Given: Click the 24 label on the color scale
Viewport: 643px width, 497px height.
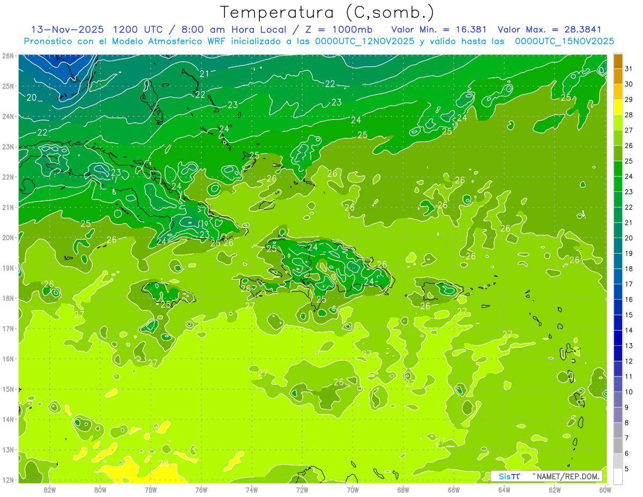Looking at the screenshot, I should click(629, 176).
